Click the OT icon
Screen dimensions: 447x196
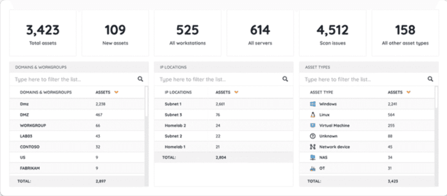(x=313, y=169)
